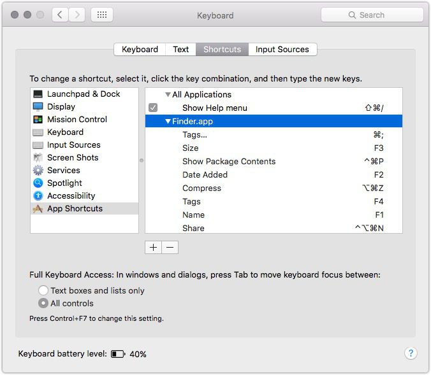The height and width of the screenshot is (375, 431).
Task: Select the All controls radio button
Action: click(x=43, y=303)
